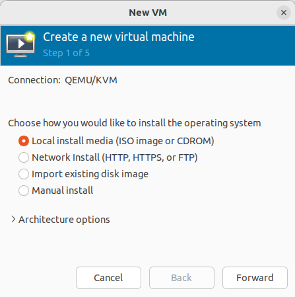Click the Create a new virtual machine heading
Viewport: 295px width, 297px height.
tap(119, 37)
